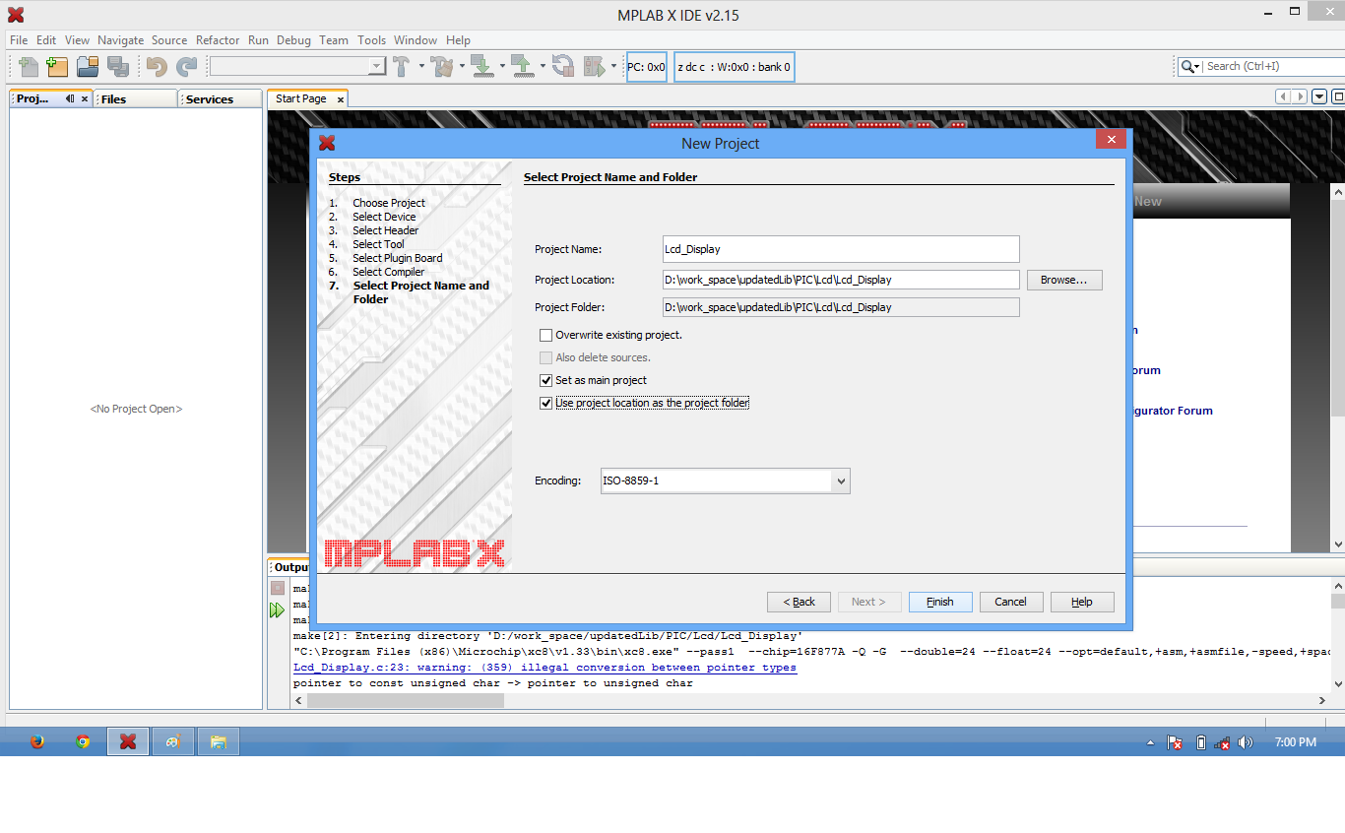The width and height of the screenshot is (1345, 833).
Task: Open Chrome from the taskbar
Action: pos(83,741)
